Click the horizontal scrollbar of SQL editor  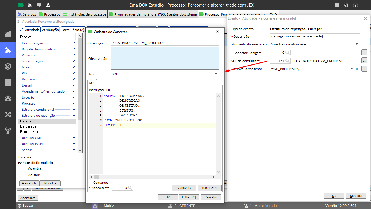(153, 177)
